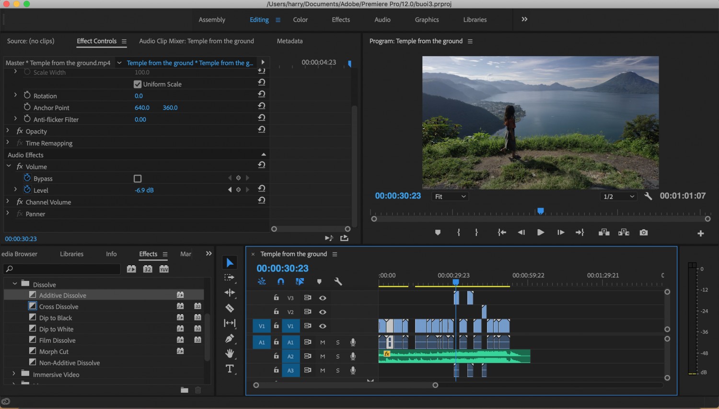Reset the Rotation parameter
This screenshot has width=719, height=409.
pos(262,94)
